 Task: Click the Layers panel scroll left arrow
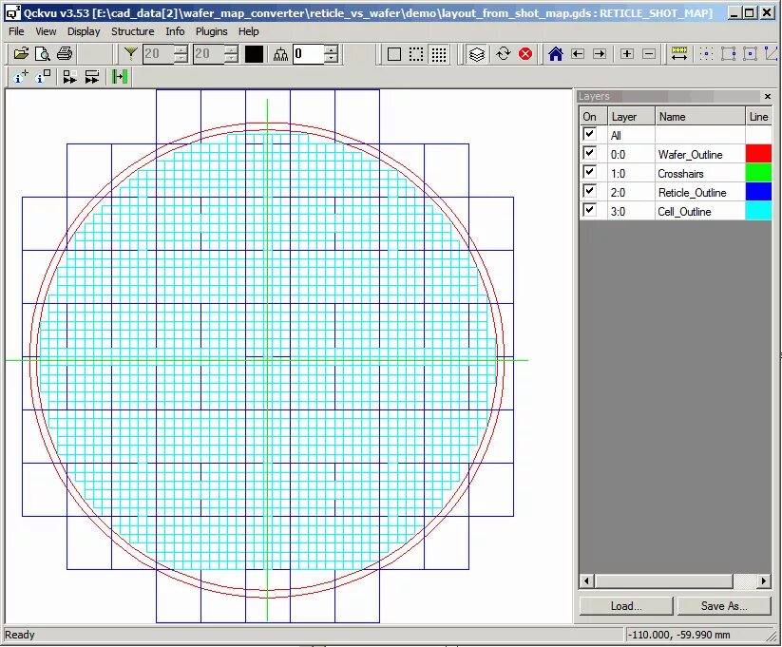[x=586, y=580]
